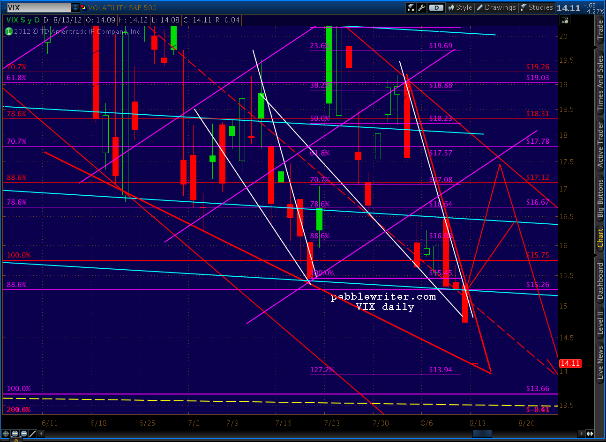This screenshot has height=442, width=606.
Task: Click the $13.94 Fibonacci level label
Action: tap(441, 370)
